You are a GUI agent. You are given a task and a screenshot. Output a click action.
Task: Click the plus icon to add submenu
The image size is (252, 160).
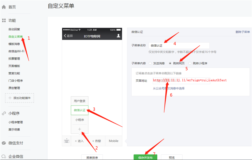[x=79, y=129]
